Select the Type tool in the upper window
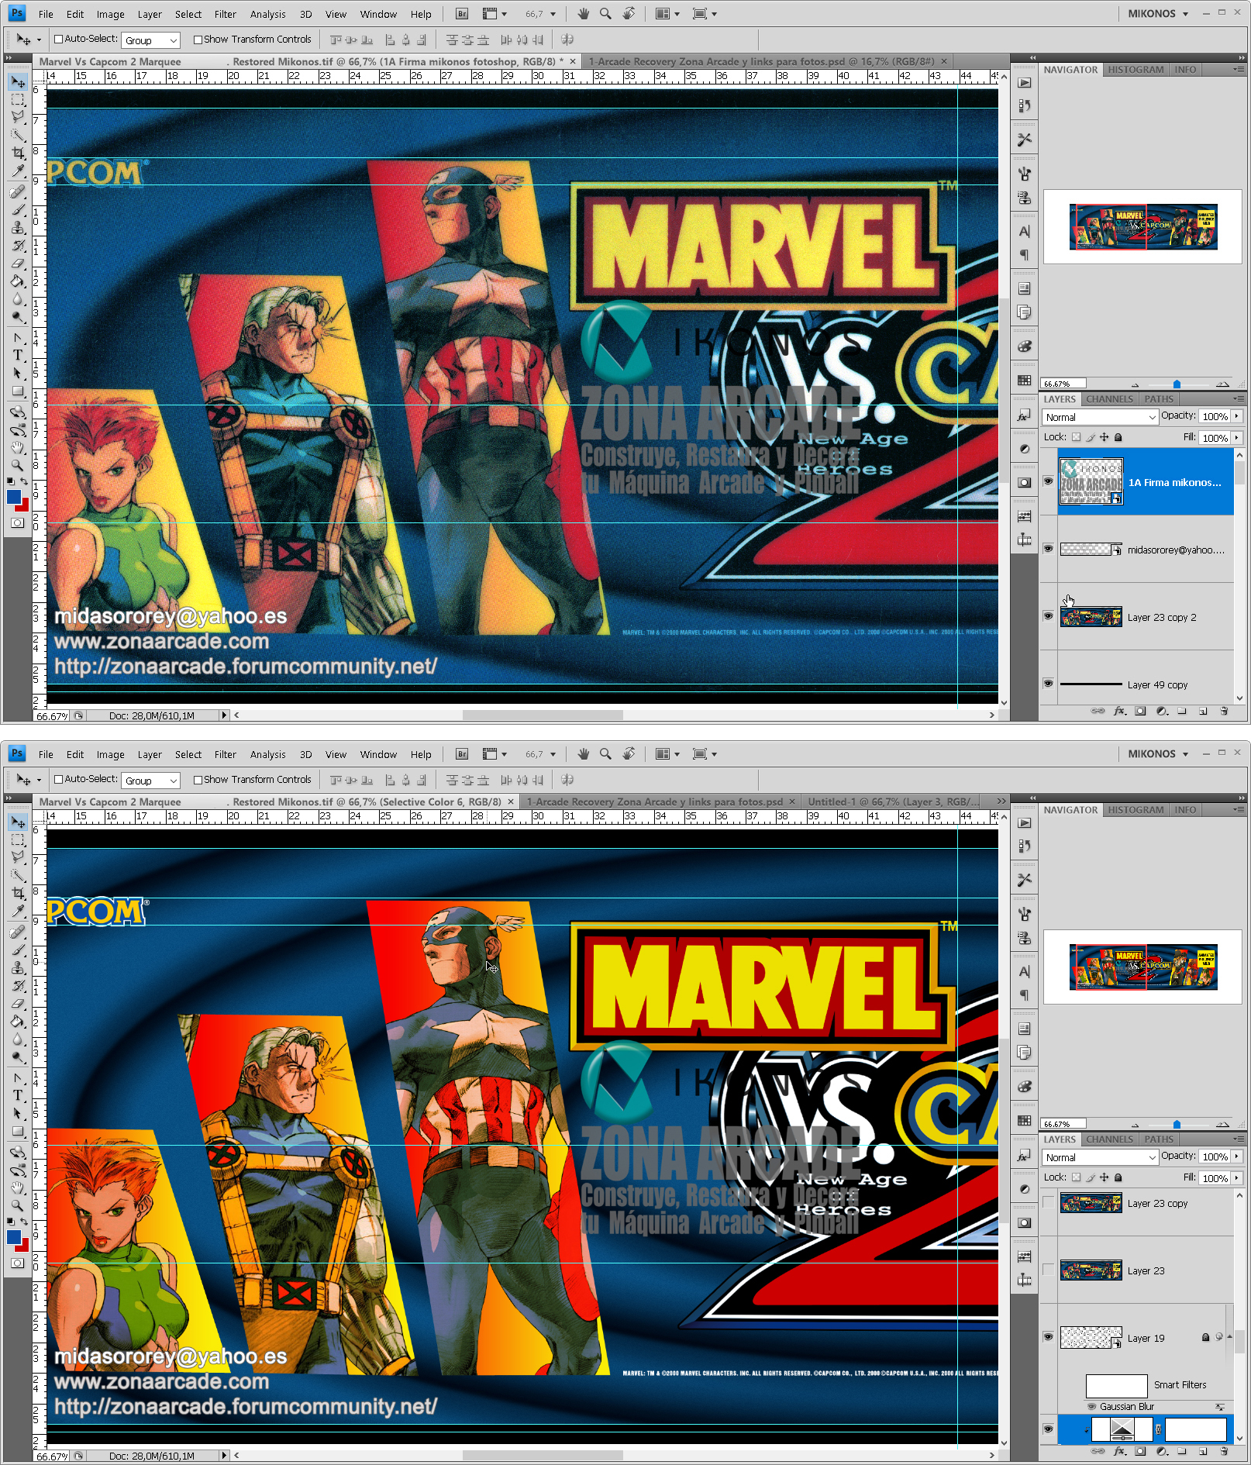 point(17,356)
